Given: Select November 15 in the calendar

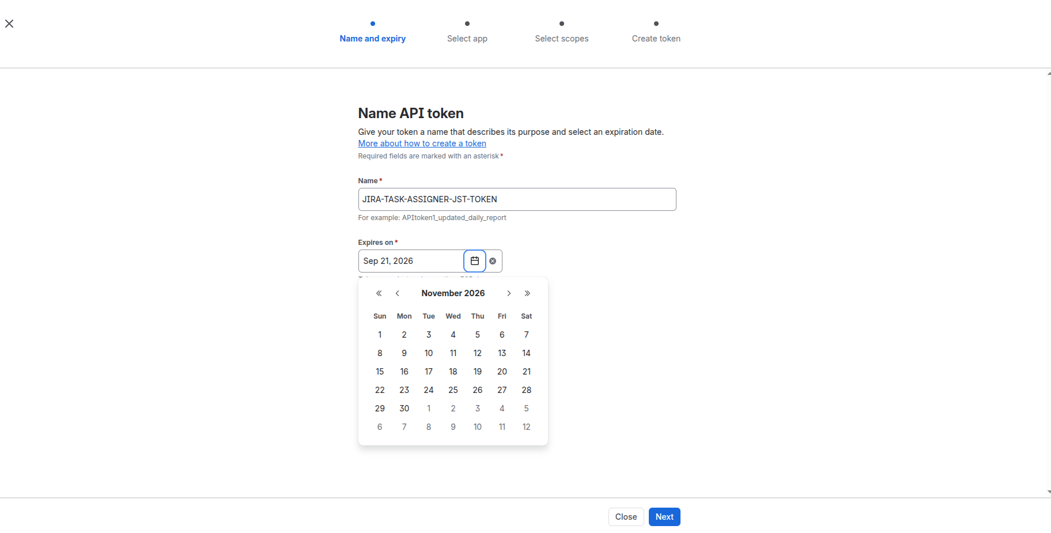Looking at the screenshot, I should [380, 372].
